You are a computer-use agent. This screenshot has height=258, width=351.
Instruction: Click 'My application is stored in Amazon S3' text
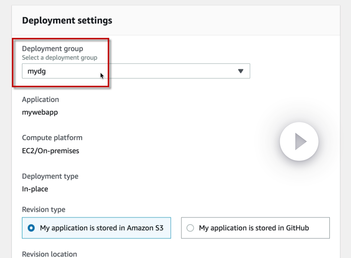point(101,228)
